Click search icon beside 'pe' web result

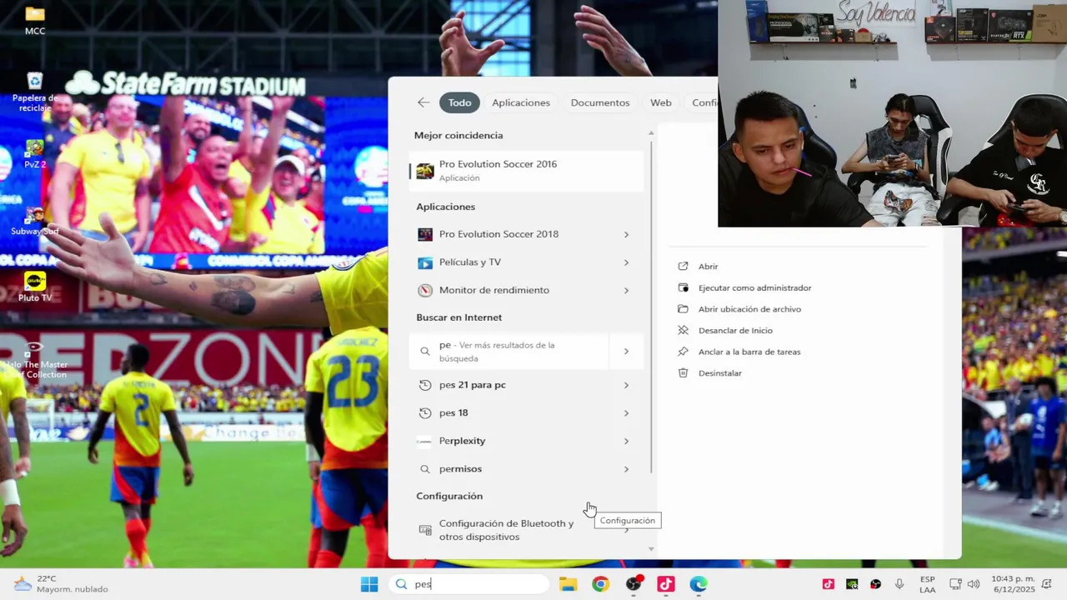tap(425, 352)
